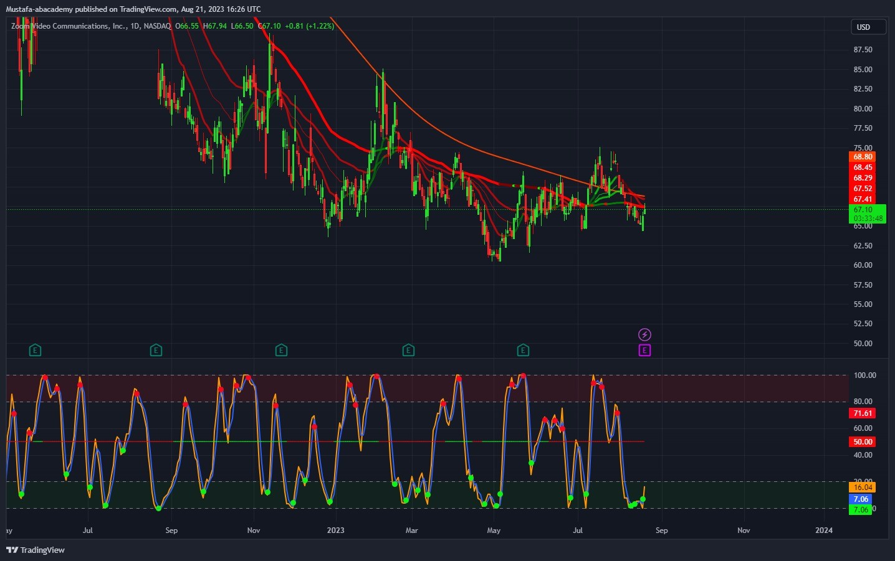Click the 75.00 price axis value
Image resolution: width=895 pixels, height=561 pixels.
863,148
